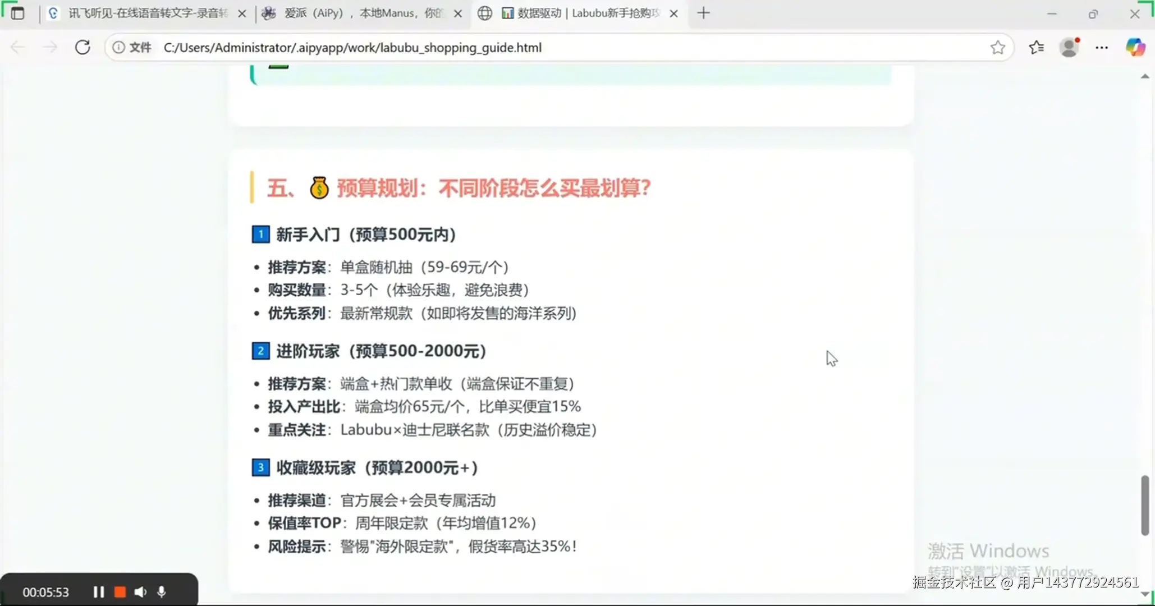The width and height of the screenshot is (1155, 606).
Task: Open the Copilot sidebar icon
Action: 1135,48
